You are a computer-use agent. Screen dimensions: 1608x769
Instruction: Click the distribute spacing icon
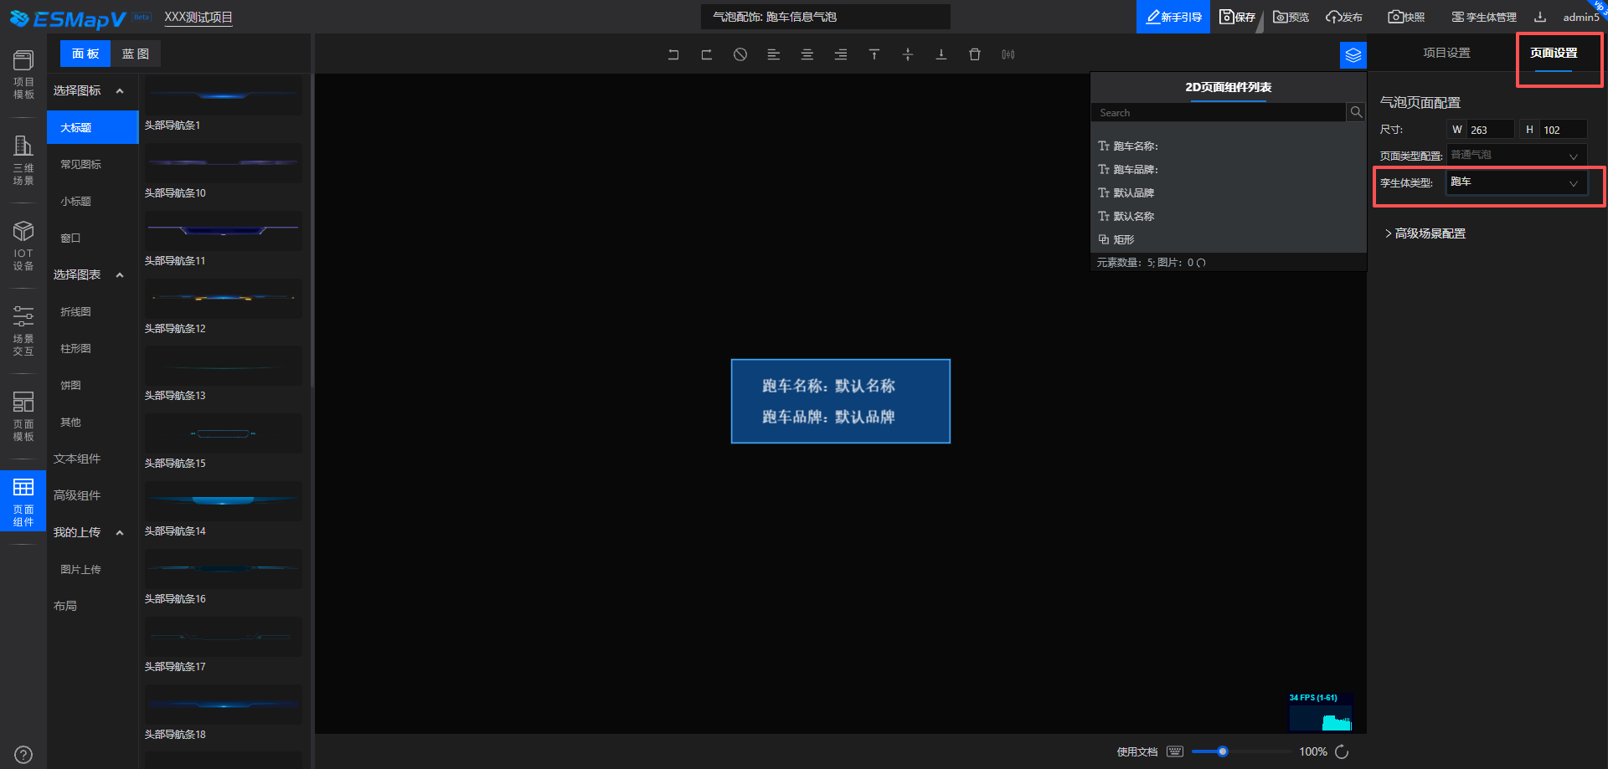coord(1008,54)
